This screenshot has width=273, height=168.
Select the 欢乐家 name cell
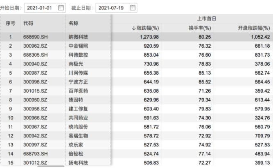coord(76,145)
